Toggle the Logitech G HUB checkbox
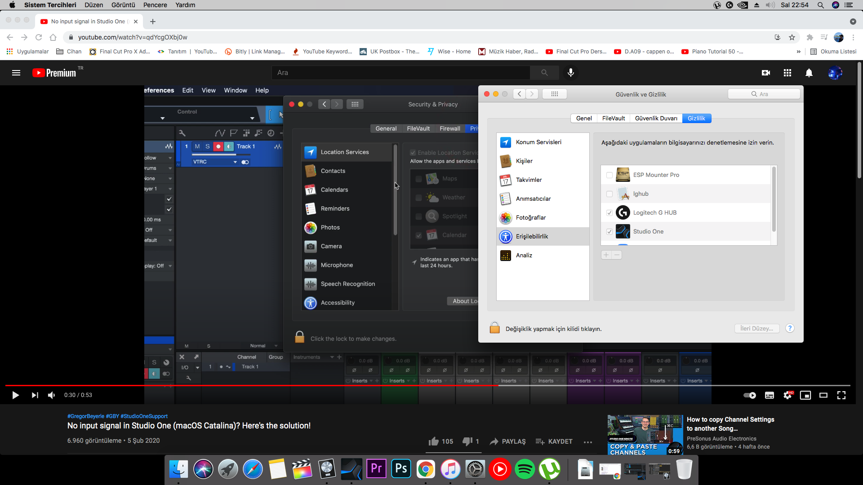 tap(609, 213)
